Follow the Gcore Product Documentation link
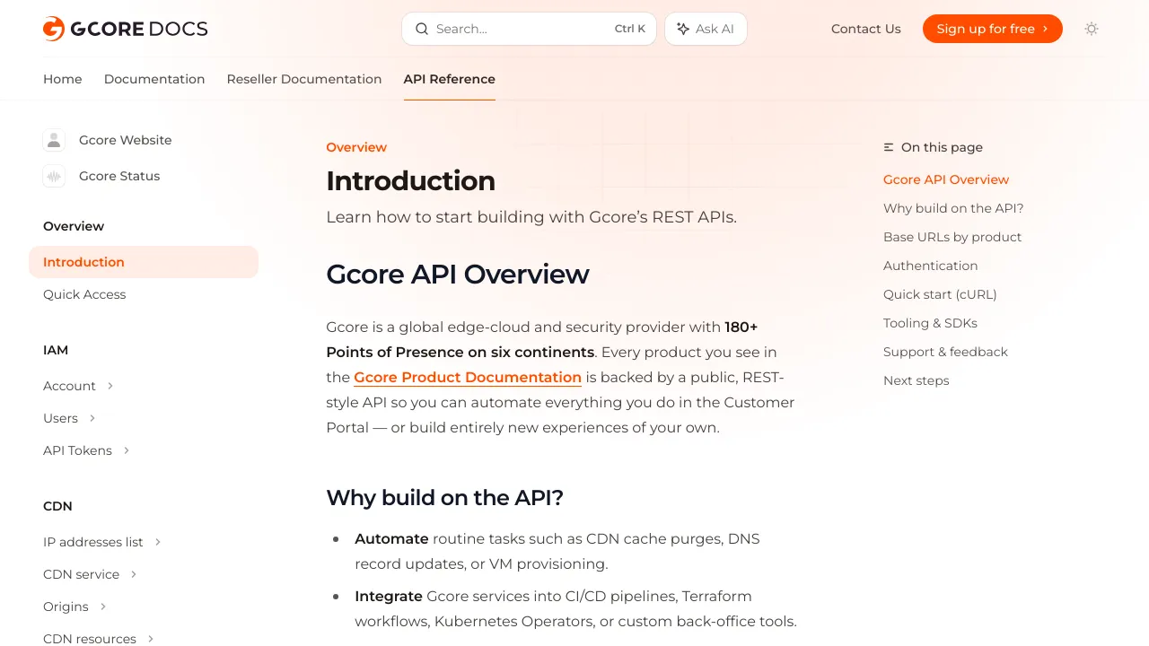The image size is (1149, 646). tap(468, 377)
